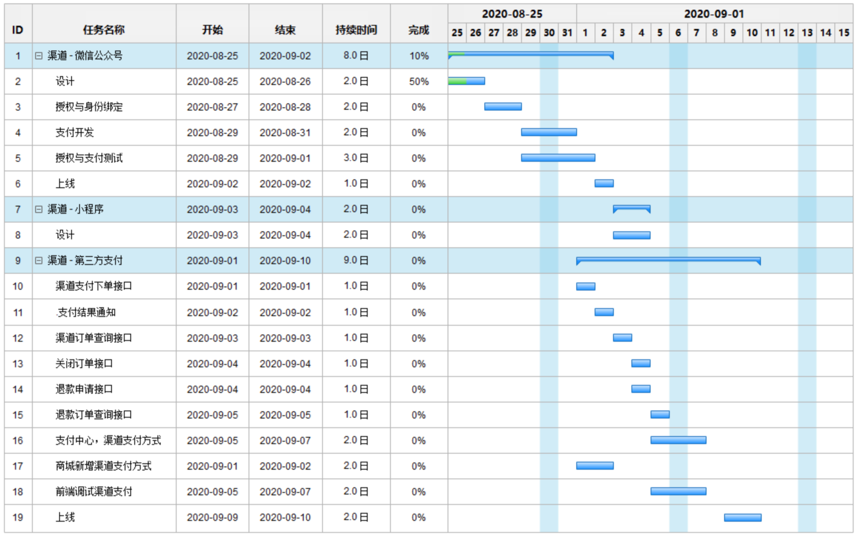Click the 任务名称 column header
860x539 pixels.
(x=104, y=30)
